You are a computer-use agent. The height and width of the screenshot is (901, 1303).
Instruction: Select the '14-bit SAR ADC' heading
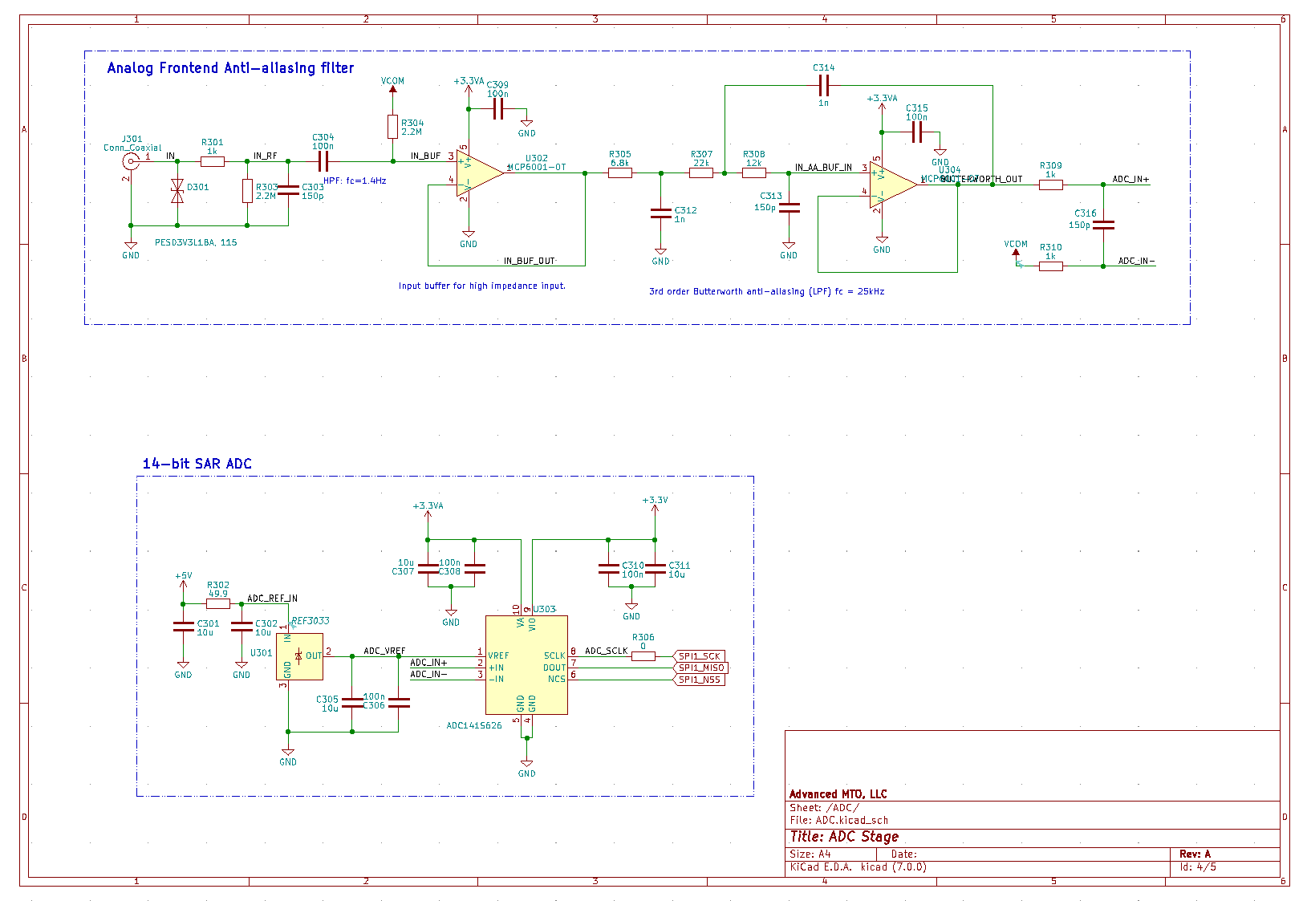click(197, 464)
